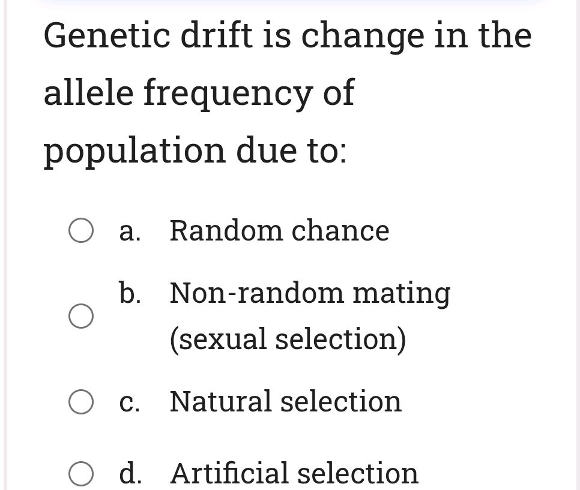Click the label letter a next to Random chance

(x=128, y=229)
